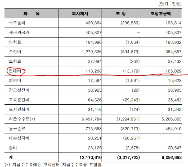Select the 대손상각비 row label
Image resolution: width=188 pixels, height=167 pixels.
point(19,138)
